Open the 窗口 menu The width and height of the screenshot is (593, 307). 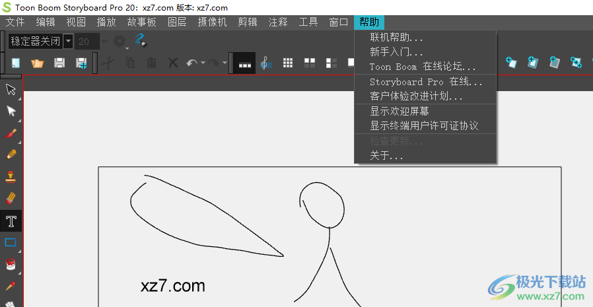point(339,22)
